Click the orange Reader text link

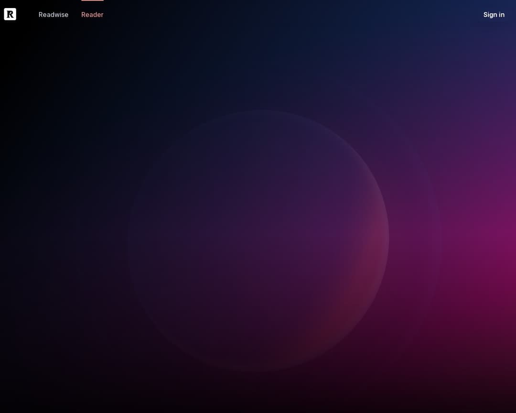(x=92, y=15)
